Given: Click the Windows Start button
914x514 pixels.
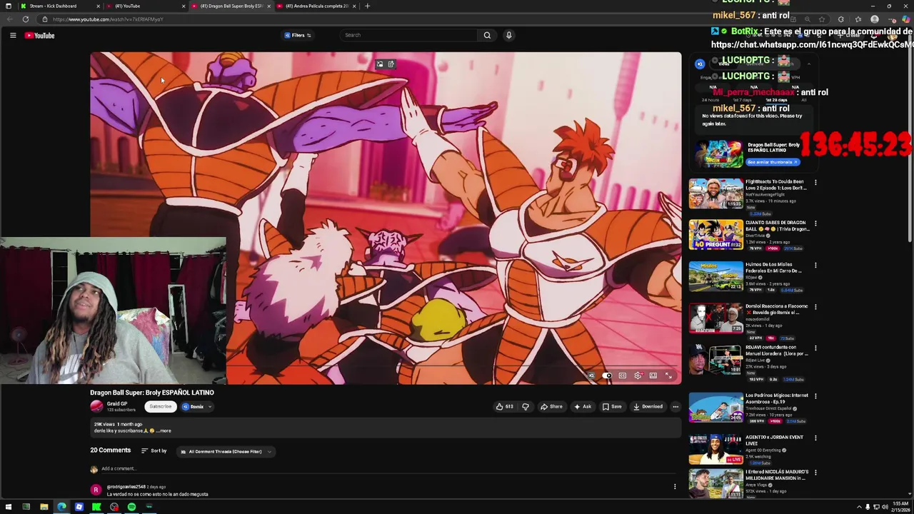Looking at the screenshot, I should tap(9, 507).
